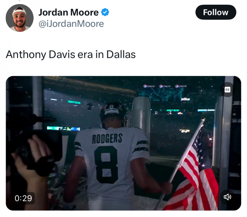The height and width of the screenshot is (217, 247).
Task: Toggle closed captions with the CC icon
Action: pos(227,89)
